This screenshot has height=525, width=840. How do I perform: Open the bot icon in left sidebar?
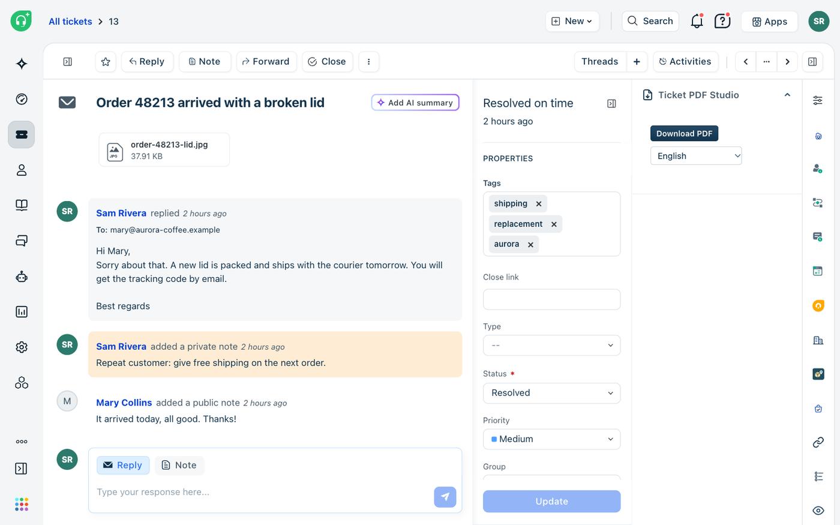tap(22, 277)
